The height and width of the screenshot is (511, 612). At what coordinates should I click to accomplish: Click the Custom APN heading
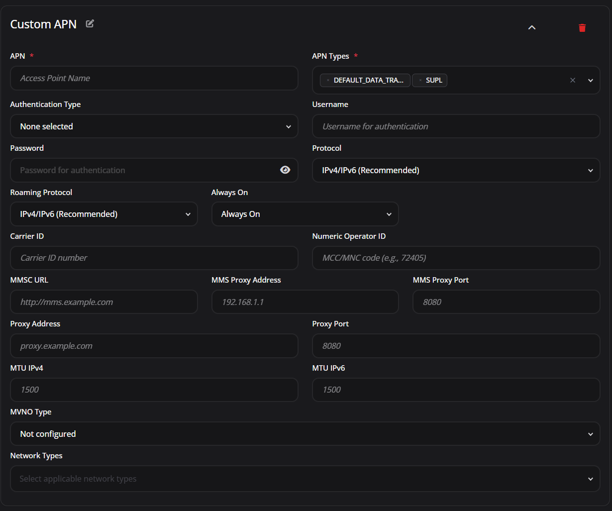tap(43, 24)
